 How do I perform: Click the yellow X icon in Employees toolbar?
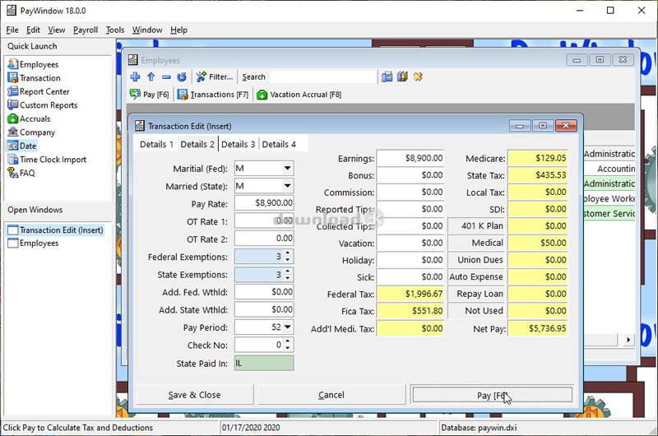(418, 77)
